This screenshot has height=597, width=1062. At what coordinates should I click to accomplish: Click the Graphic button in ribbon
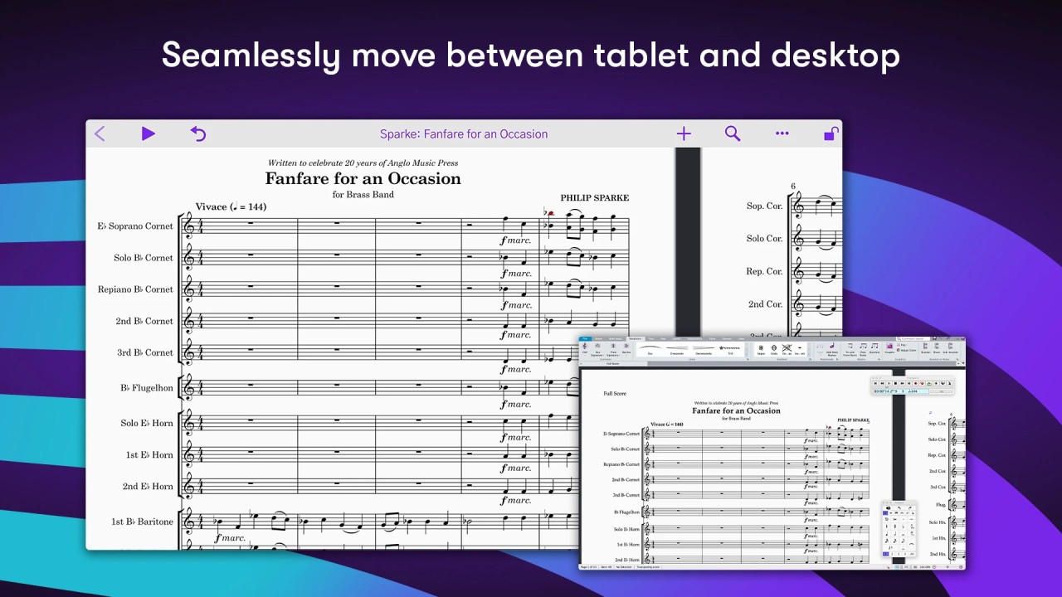pos(889,350)
